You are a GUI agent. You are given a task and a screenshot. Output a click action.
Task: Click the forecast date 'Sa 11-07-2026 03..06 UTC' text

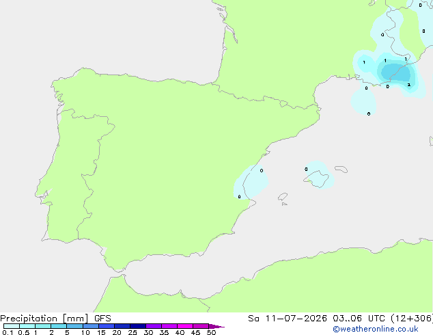pyautogui.click(x=316, y=319)
